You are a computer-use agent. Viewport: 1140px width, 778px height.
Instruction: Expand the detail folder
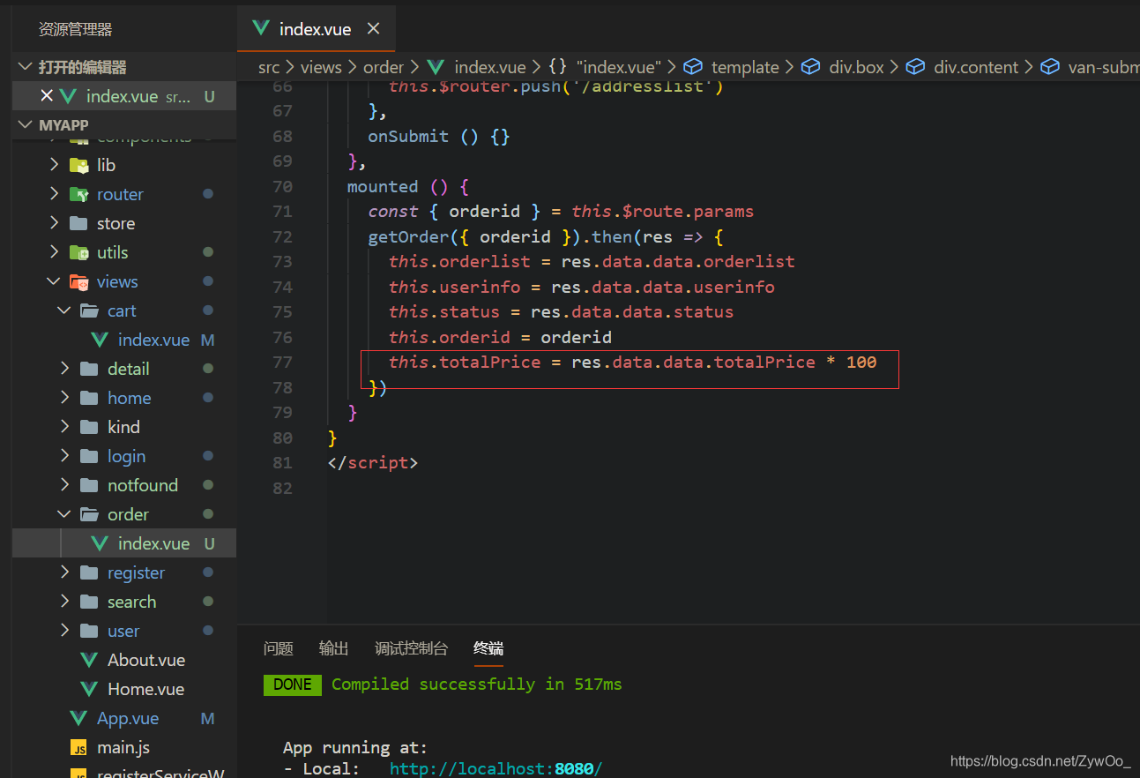tap(65, 369)
